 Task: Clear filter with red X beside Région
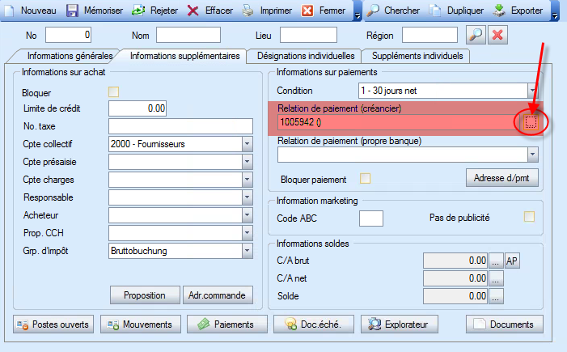[497, 35]
